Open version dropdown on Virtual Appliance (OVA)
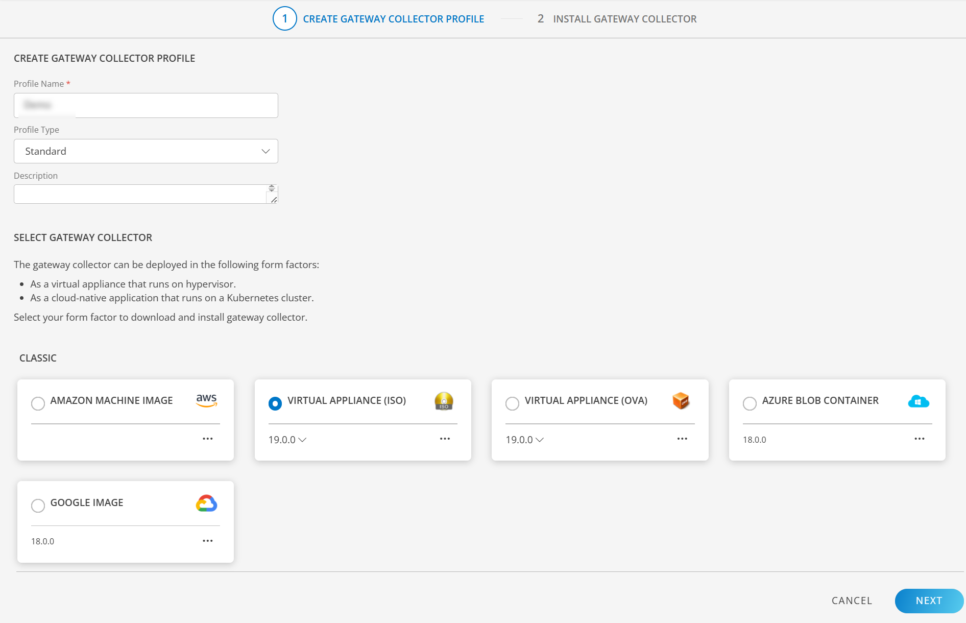This screenshot has width=966, height=623. pyautogui.click(x=524, y=440)
